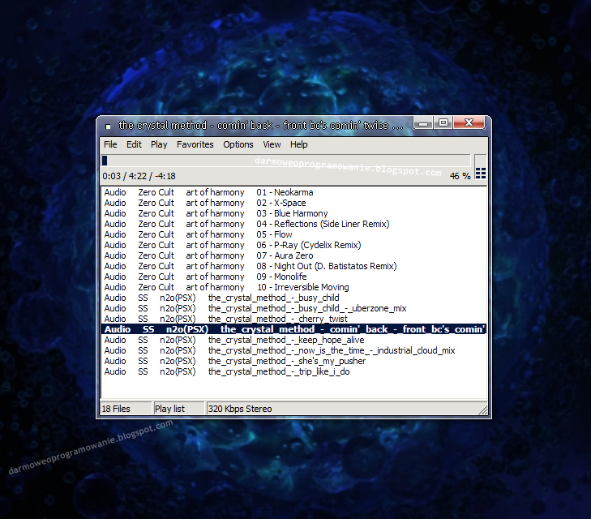This screenshot has width=591, height=519.
Task: Select track 03 - Blue Harmony
Action: coord(294,213)
